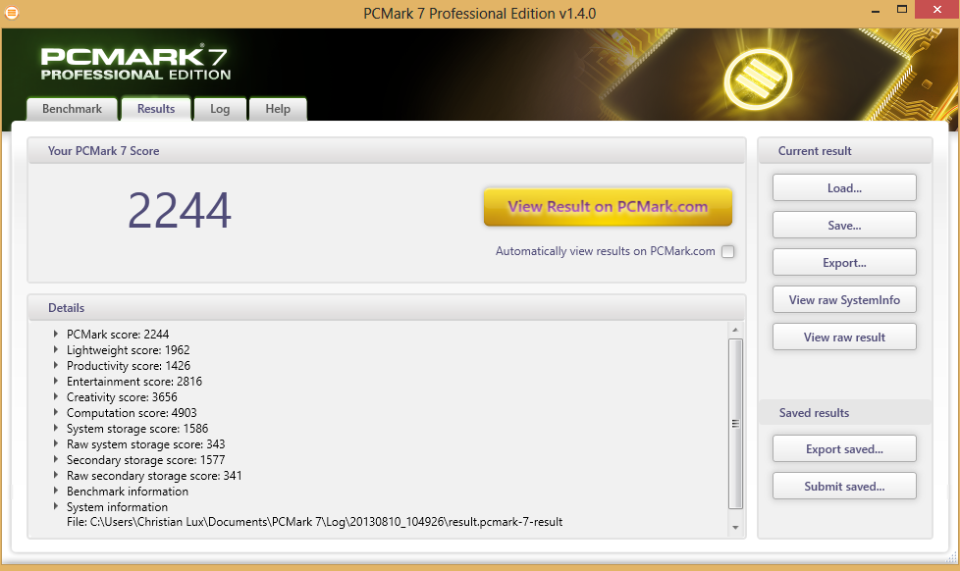Open the Benchmark tab

[72, 109]
